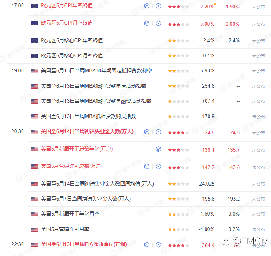Play video for EIA原油库存 row
This screenshot has width=271, height=256.
pyautogui.click(x=158, y=244)
